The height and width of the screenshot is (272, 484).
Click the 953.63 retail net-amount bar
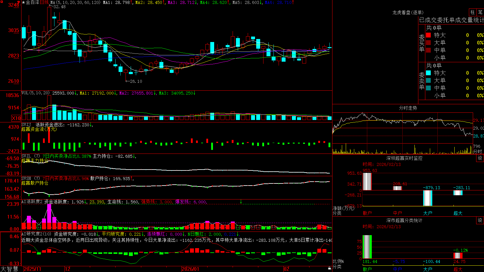(x=367, y=181)
